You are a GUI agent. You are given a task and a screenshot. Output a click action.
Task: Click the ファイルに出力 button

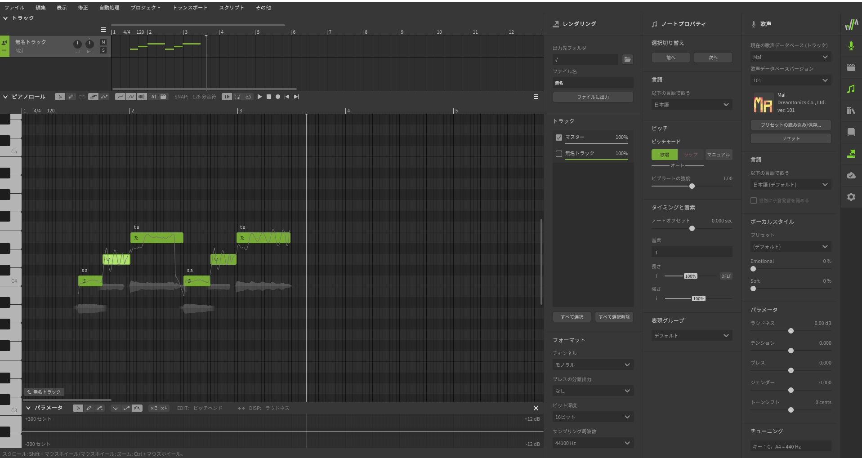593,97
